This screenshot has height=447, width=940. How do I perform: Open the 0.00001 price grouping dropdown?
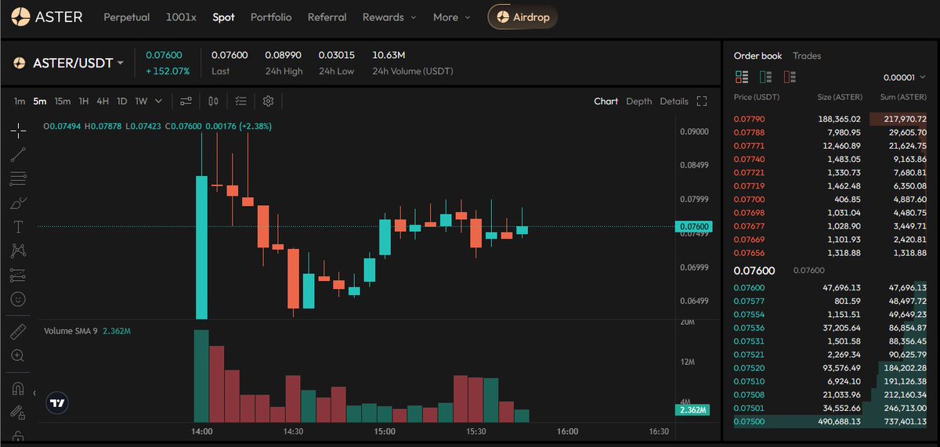(x=905, y=78)
